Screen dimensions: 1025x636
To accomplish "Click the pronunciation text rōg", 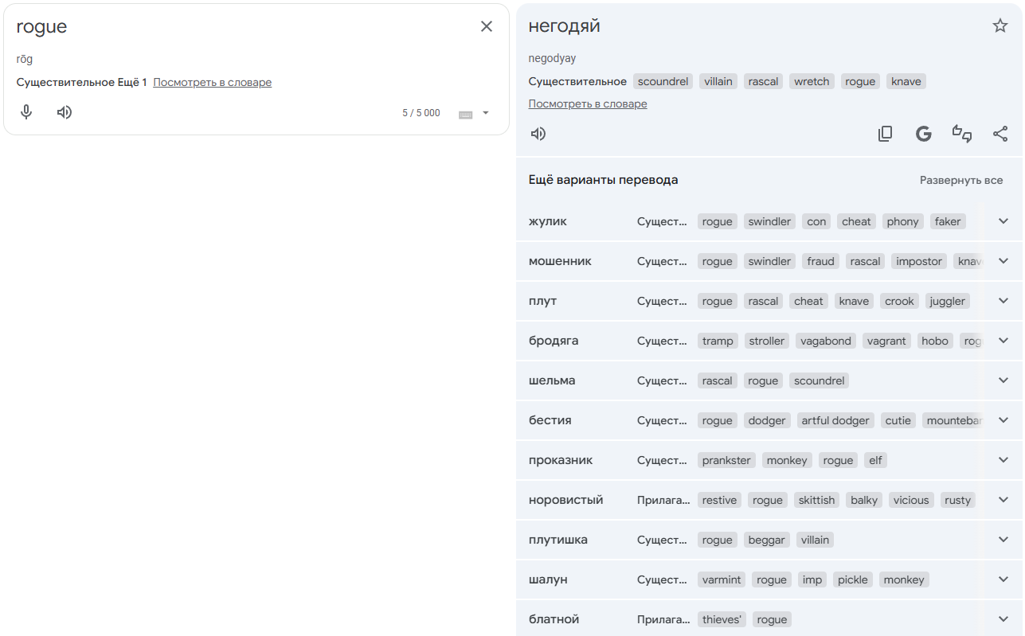I will click(25, 59).
